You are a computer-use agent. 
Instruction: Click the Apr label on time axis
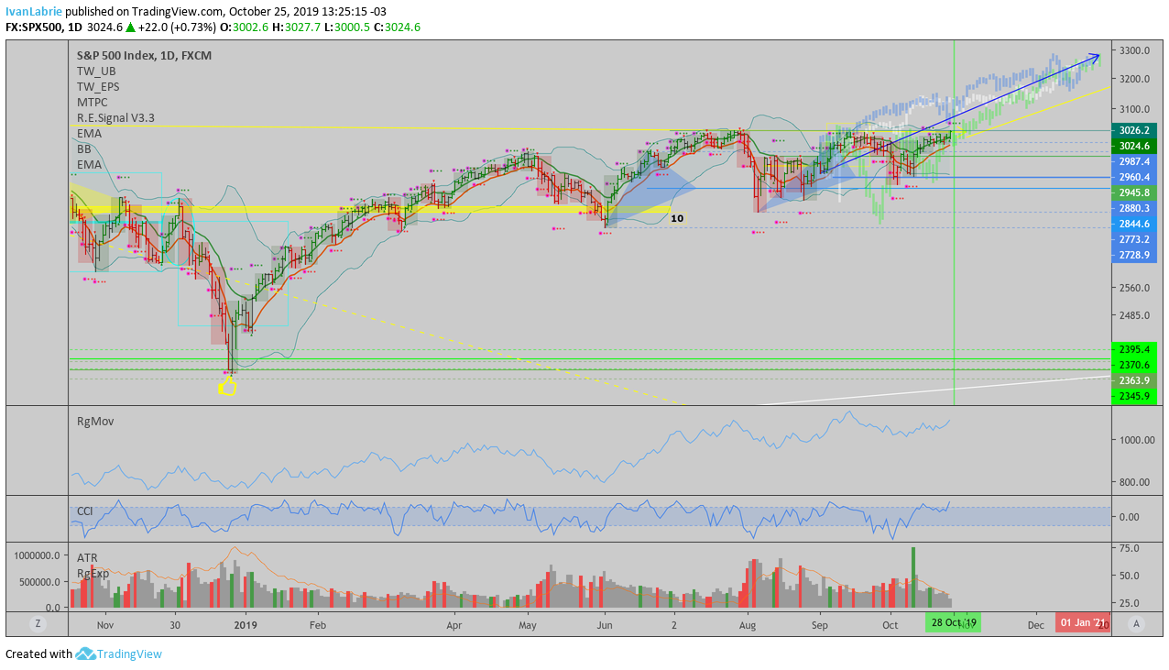coord(454,625)
